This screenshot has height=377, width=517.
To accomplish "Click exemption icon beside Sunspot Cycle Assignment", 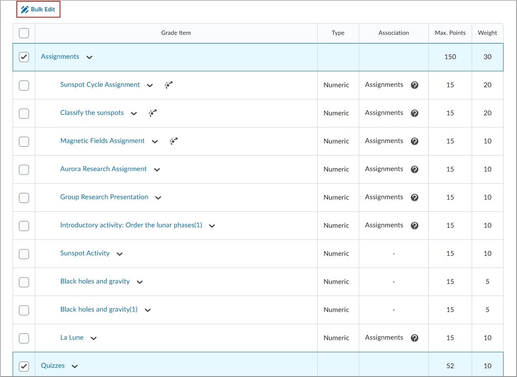I will coord(169,85).
